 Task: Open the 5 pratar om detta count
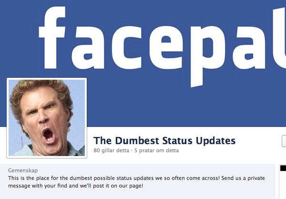point(156,150)
